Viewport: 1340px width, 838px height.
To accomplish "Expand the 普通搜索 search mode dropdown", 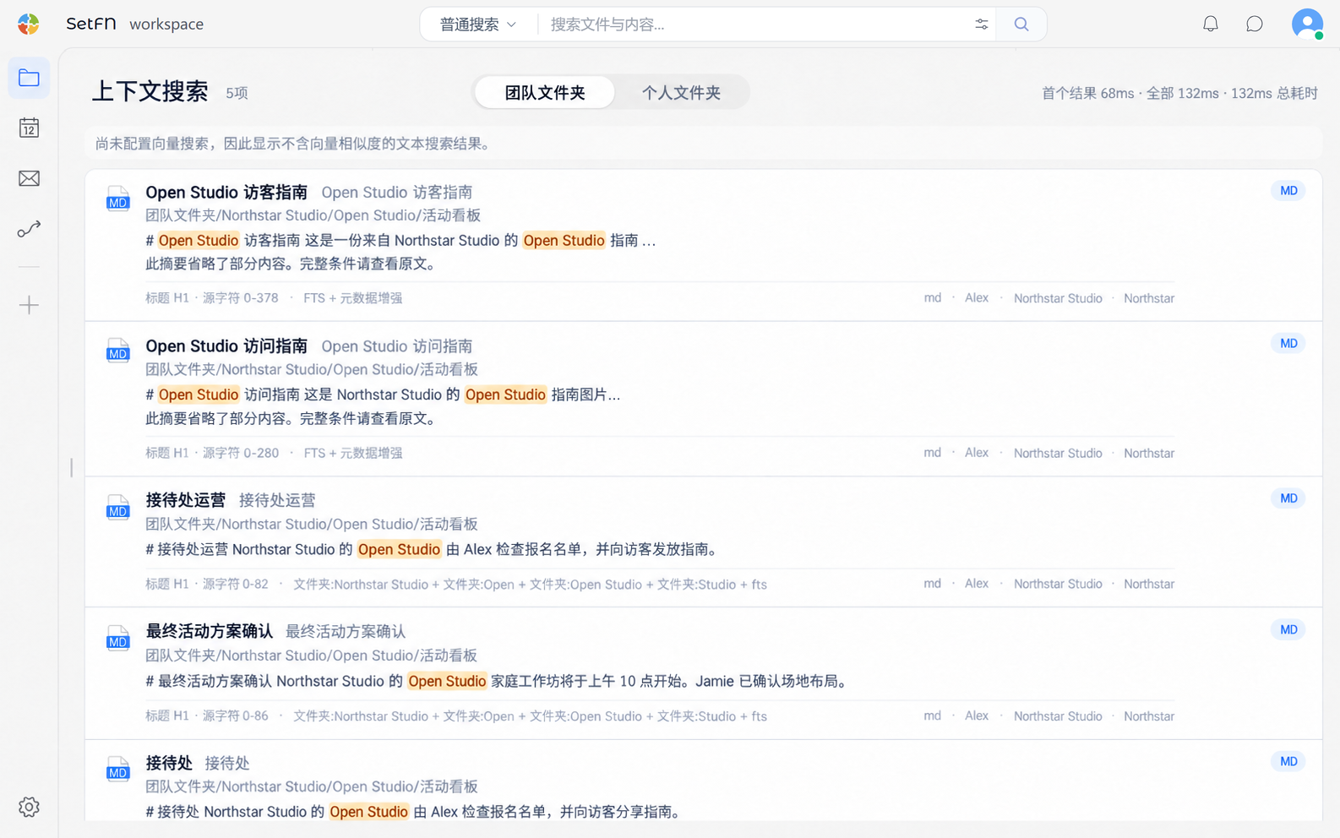I will 478,24.
